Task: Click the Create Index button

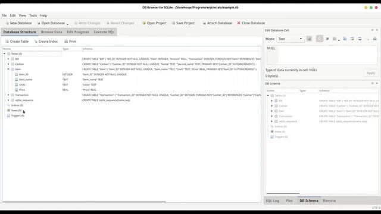Action: click(x=46, y=42)
